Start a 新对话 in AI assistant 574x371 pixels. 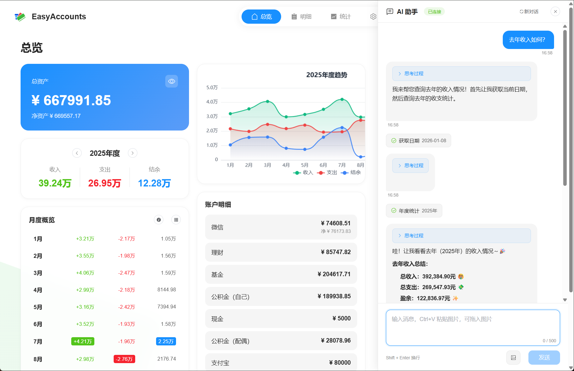point(529,12)
